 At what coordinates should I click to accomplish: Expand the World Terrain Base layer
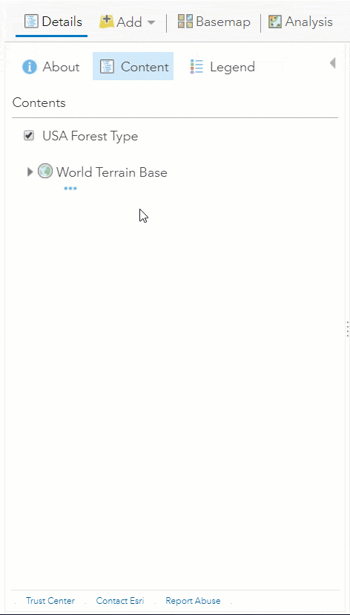point(30,172)
